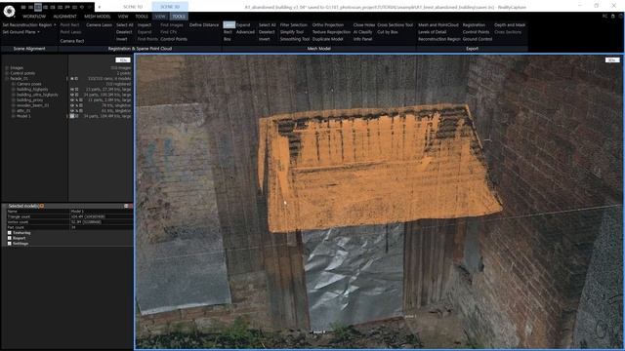The width and height of the screenshot is (625, 351).
Task: Open the MESH MODEL ribbon tab
Action: [98, 17]
